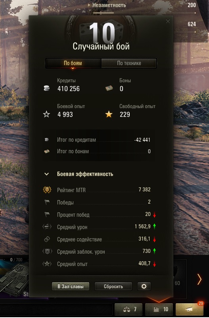
Task: Select the tank thumbnail in the carousel
Action: 14,278
